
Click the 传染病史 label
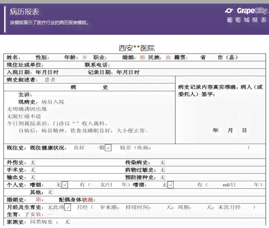138,163
